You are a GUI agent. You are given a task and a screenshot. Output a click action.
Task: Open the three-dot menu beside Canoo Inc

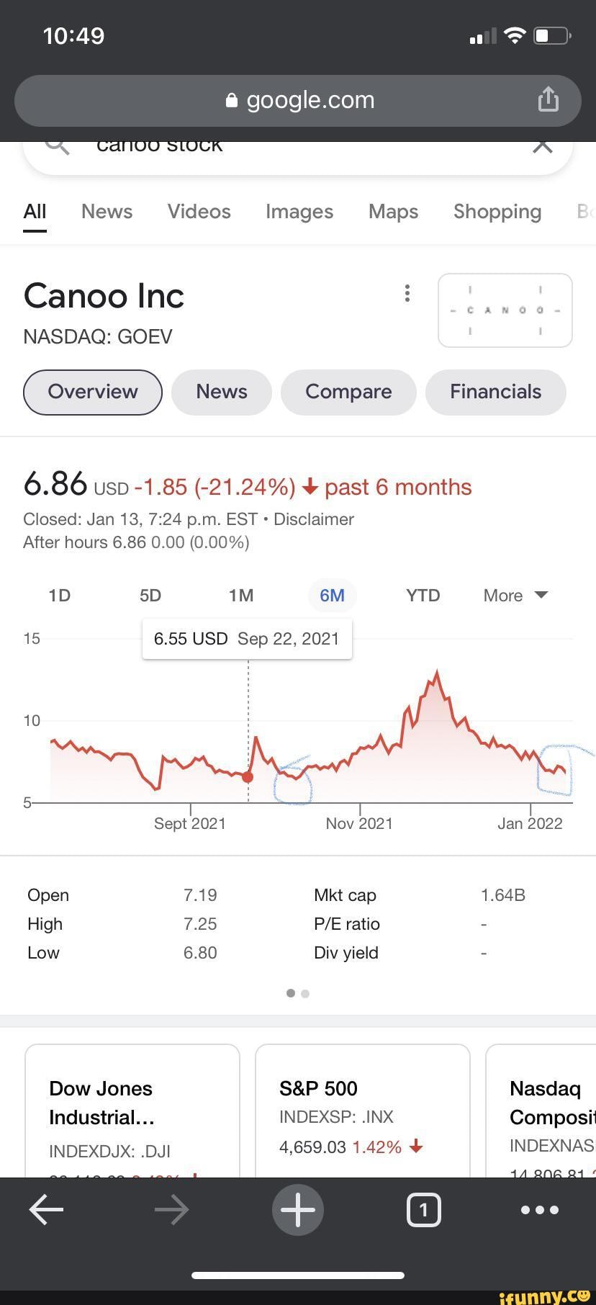407,293
